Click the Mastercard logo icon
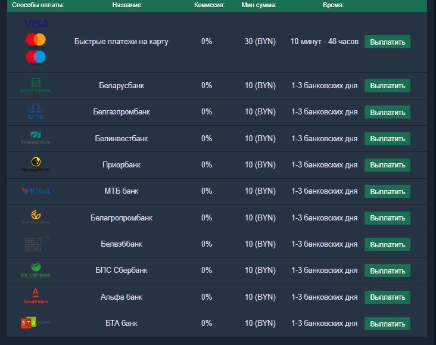Image resolution: width=436 pixels, height=345 pixels. click(36, 41)
